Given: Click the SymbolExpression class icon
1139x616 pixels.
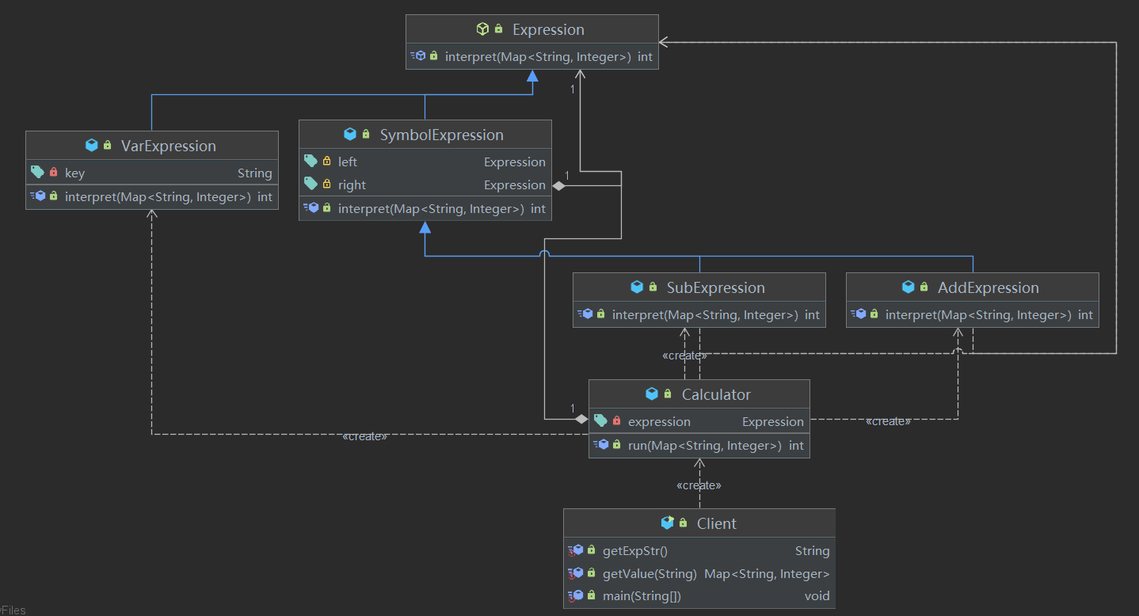Looking at the screenshot, I should click(x=350, y=135).
